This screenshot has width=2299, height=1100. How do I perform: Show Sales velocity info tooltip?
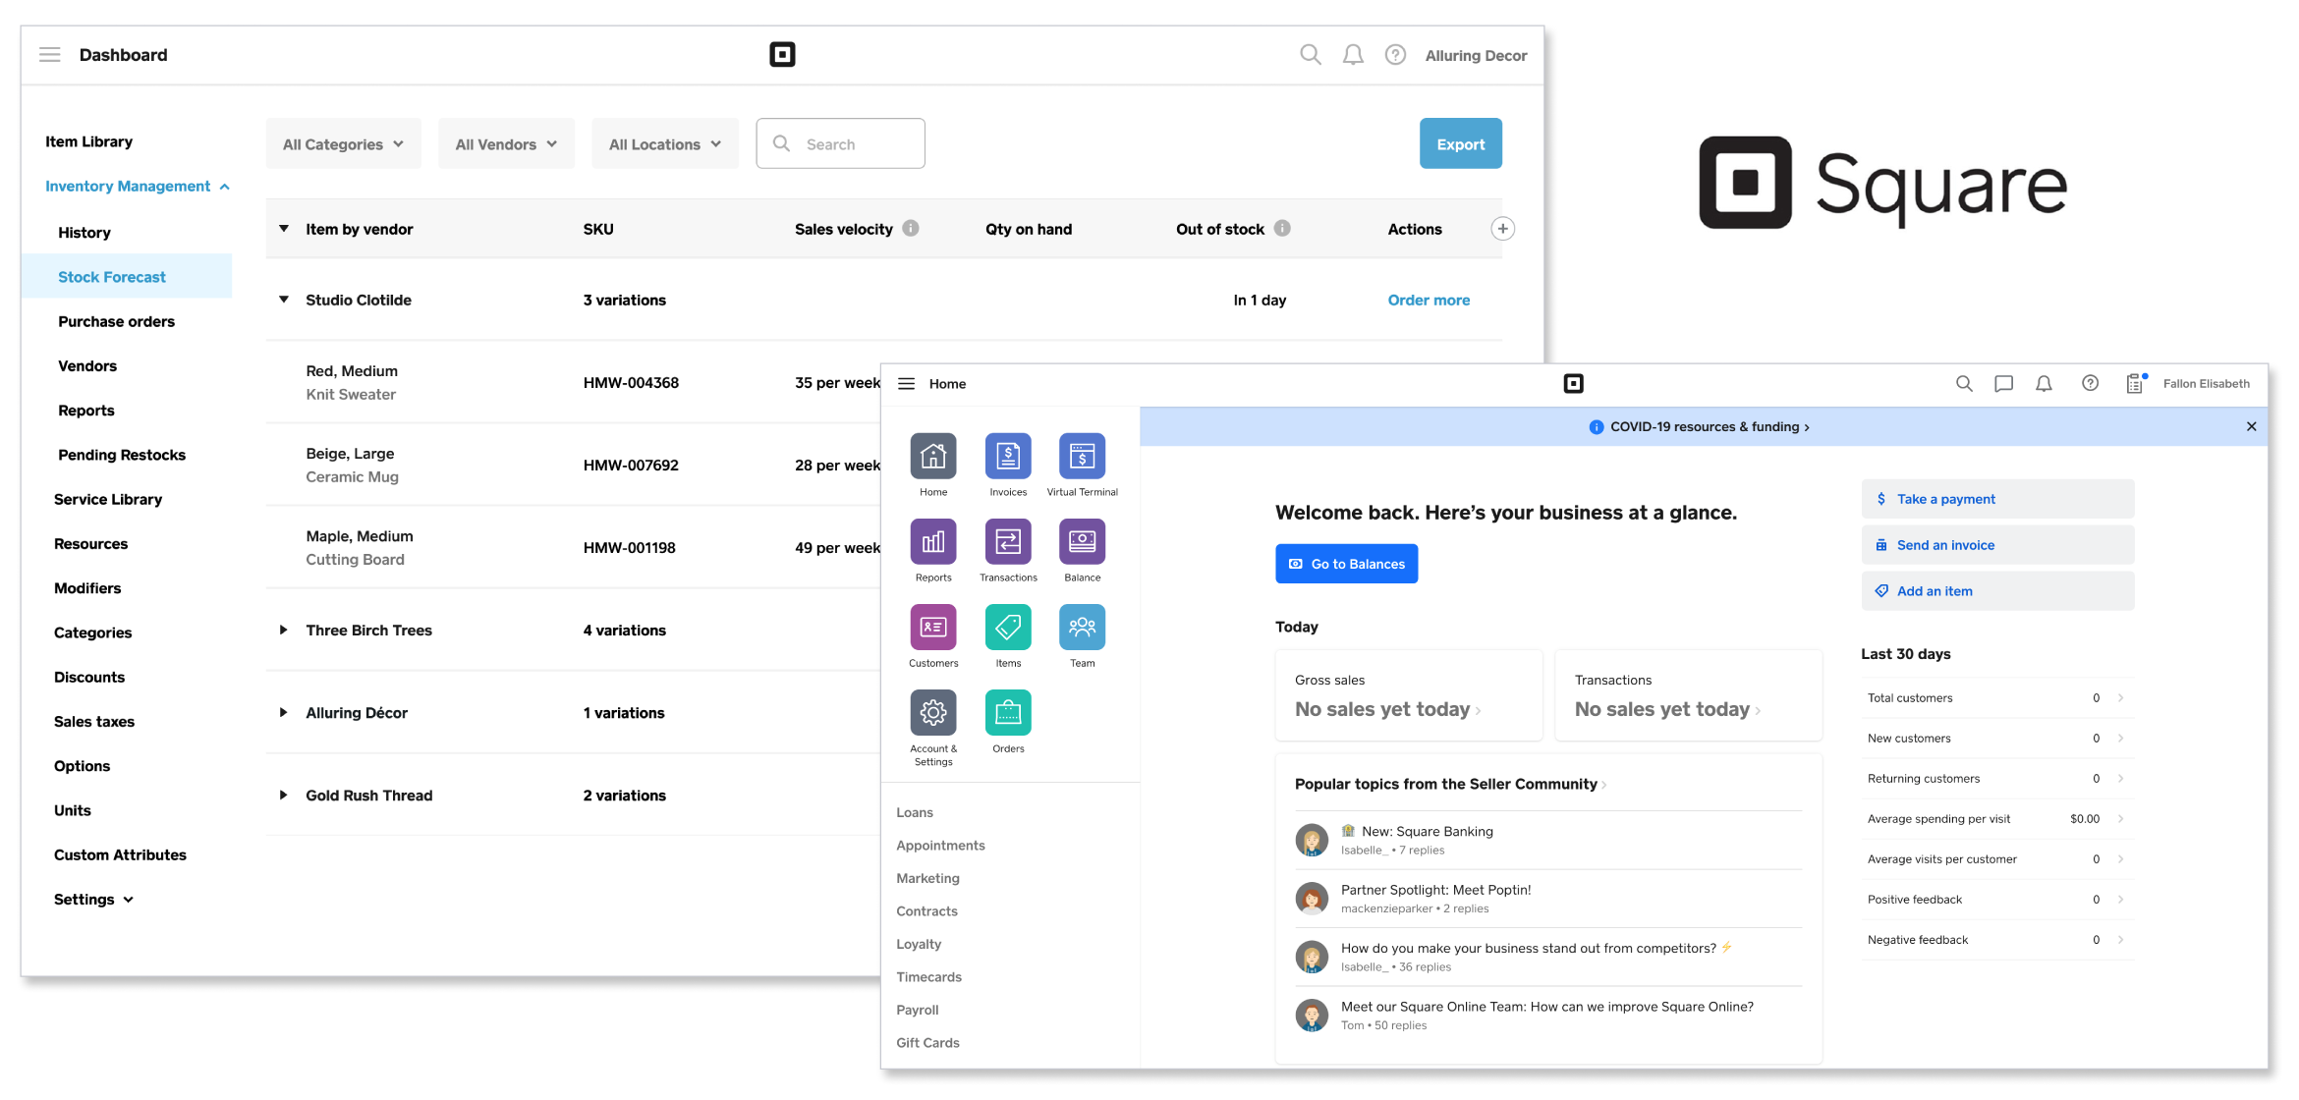(911, 228)
